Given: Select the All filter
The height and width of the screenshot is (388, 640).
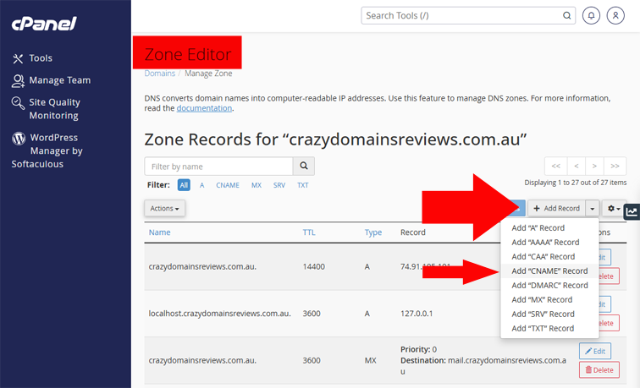Looking at the screenshot, I should tap(184, 185).
